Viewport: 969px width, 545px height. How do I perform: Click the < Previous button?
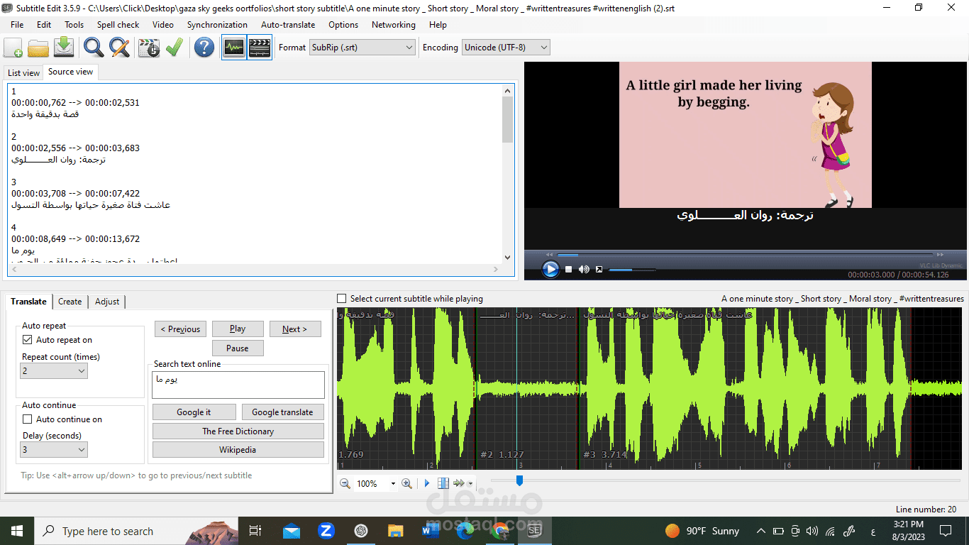click(180, 329)
